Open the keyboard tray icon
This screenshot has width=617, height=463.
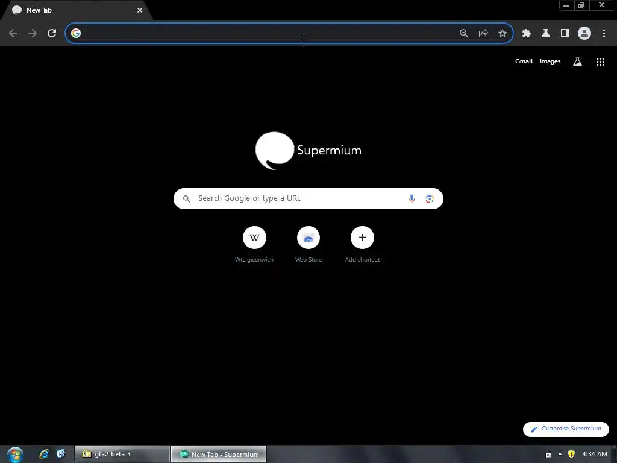tap(548, 455)
